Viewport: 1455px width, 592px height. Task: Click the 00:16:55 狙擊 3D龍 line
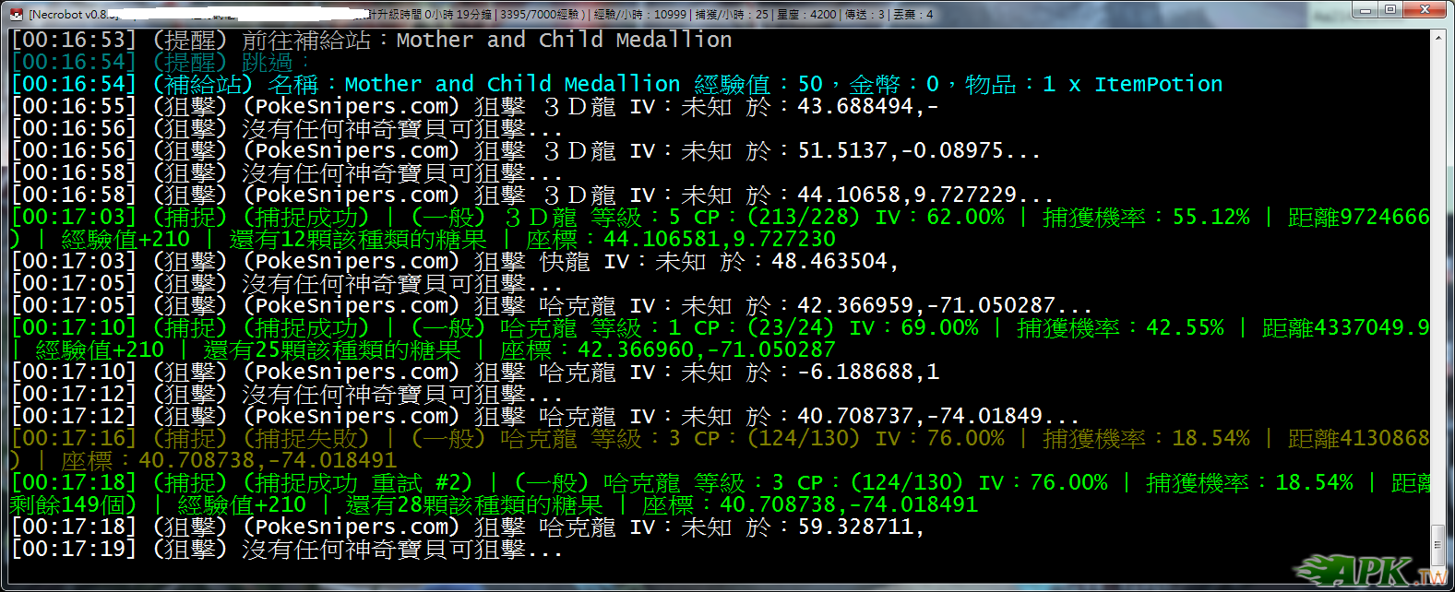475,106
